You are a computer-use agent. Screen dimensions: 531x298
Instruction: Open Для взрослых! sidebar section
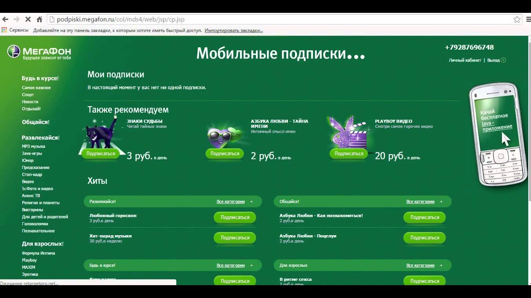click(x=42, y=244)
